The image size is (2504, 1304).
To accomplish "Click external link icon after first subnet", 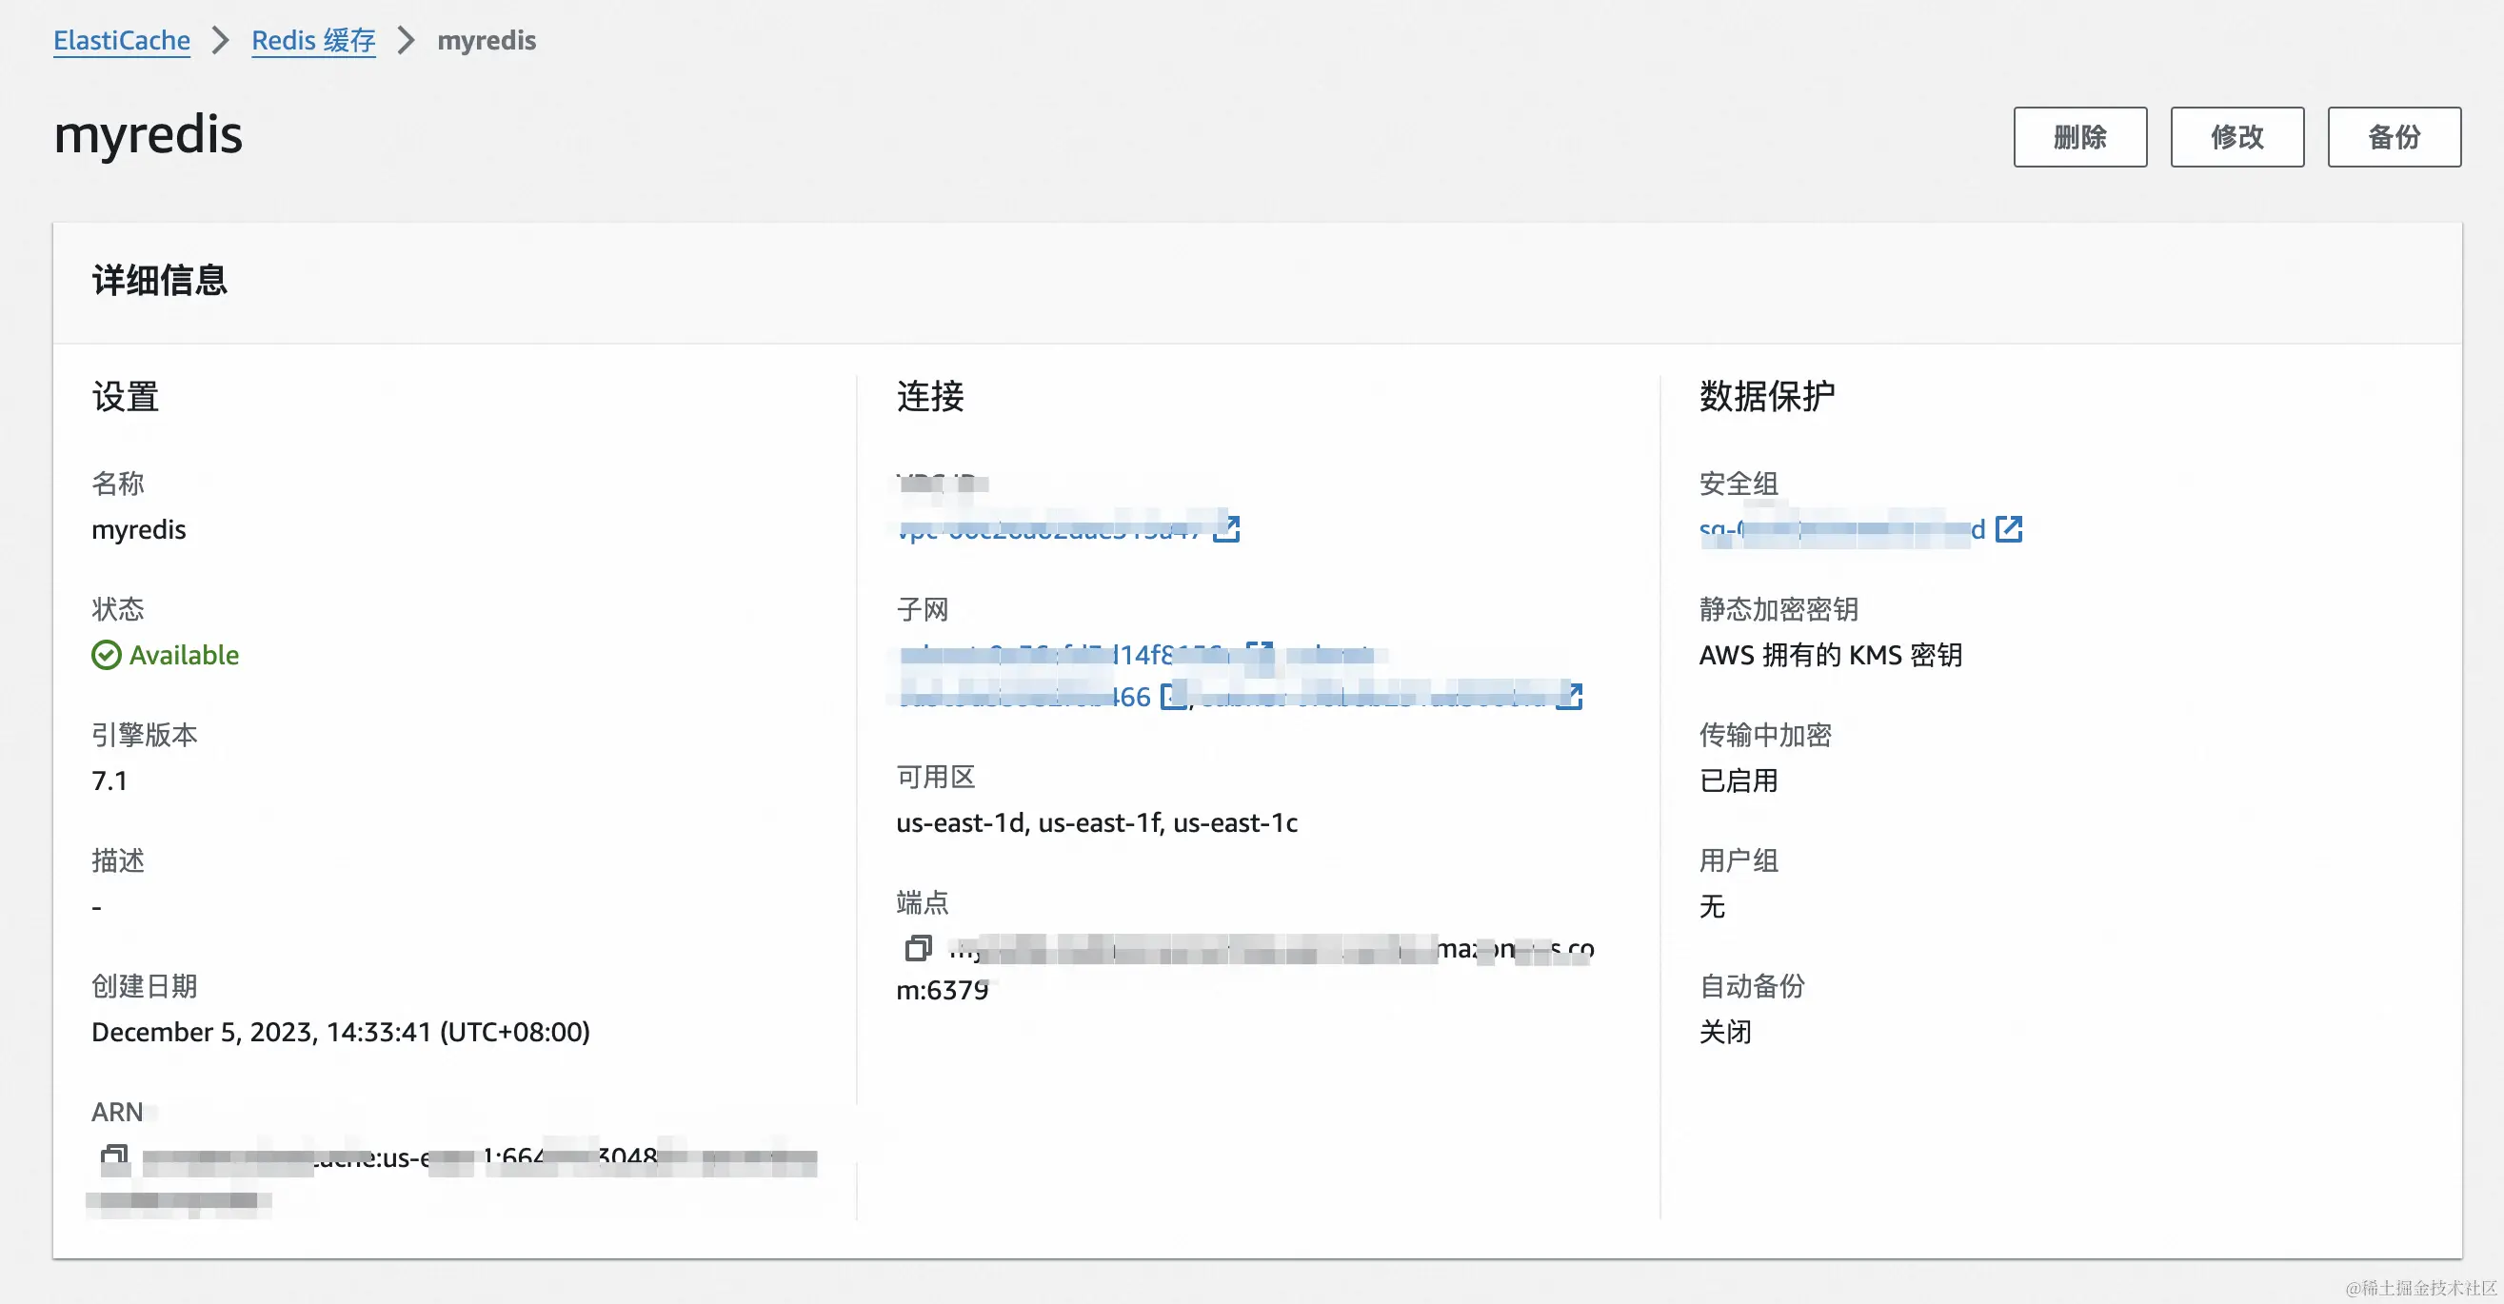I will pos(1260,654).
